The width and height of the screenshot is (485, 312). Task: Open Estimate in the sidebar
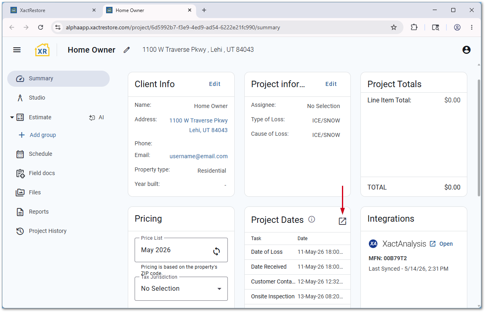pyautogui.click(x=40, y=118)
